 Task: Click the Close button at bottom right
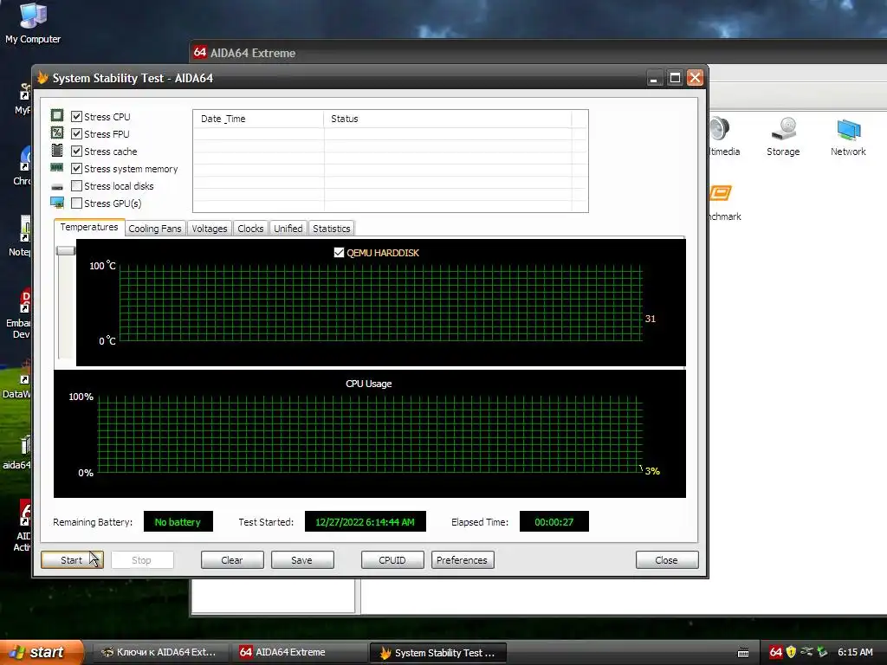point(667,560)
